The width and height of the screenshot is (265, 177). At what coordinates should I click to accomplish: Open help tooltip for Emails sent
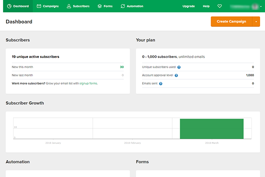coord(160,84)
